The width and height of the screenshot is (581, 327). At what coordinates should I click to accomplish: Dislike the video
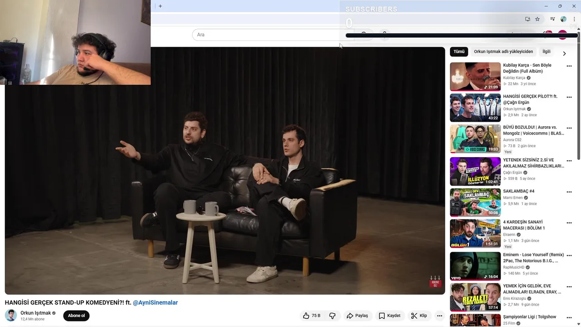pyautogui.click(x=332, y=316)
